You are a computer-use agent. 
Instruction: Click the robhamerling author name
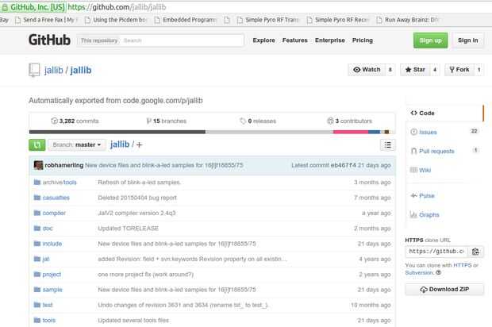point(64,165)
